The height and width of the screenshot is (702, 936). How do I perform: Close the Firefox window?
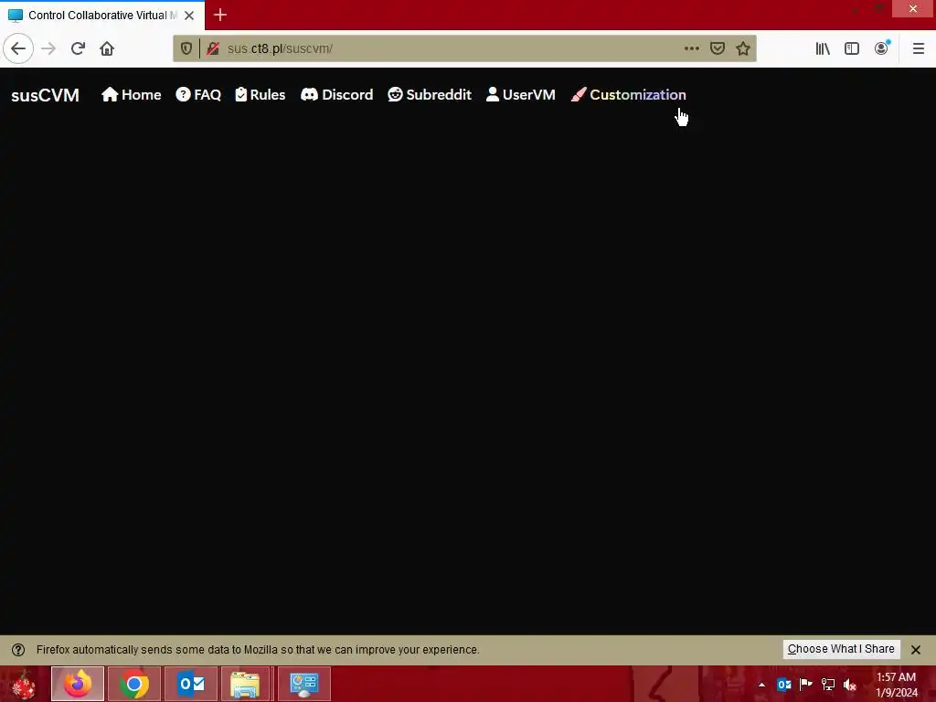tap(913, 8)
